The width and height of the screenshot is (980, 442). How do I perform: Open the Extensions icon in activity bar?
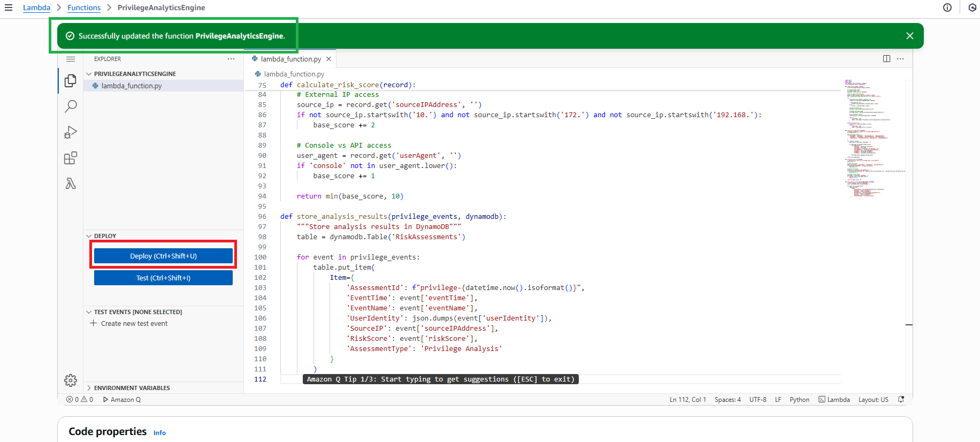pos(71,158)
